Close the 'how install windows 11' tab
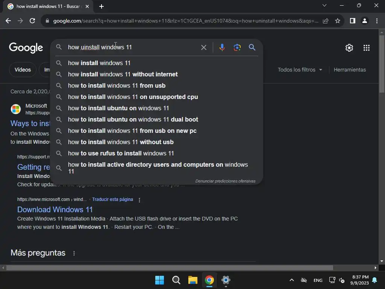385x289 pixels. click(87, 6)
